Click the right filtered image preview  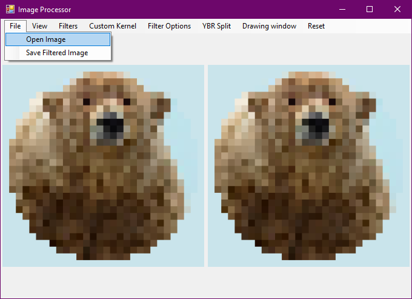(309, 166)
